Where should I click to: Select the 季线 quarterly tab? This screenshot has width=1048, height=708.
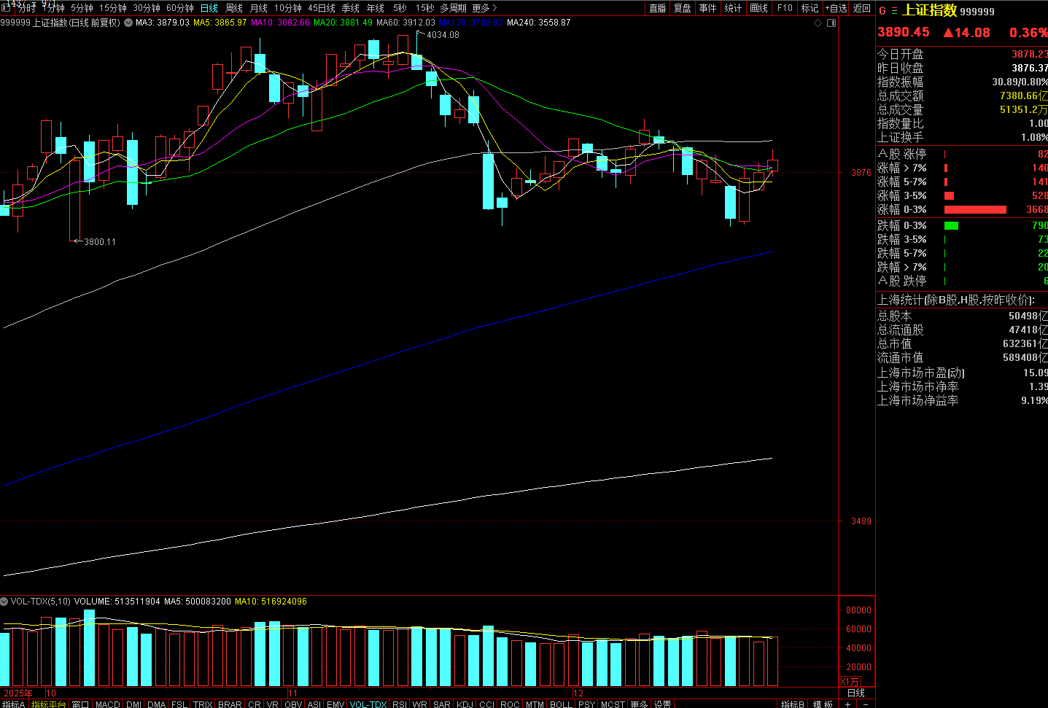pos(351,8)
